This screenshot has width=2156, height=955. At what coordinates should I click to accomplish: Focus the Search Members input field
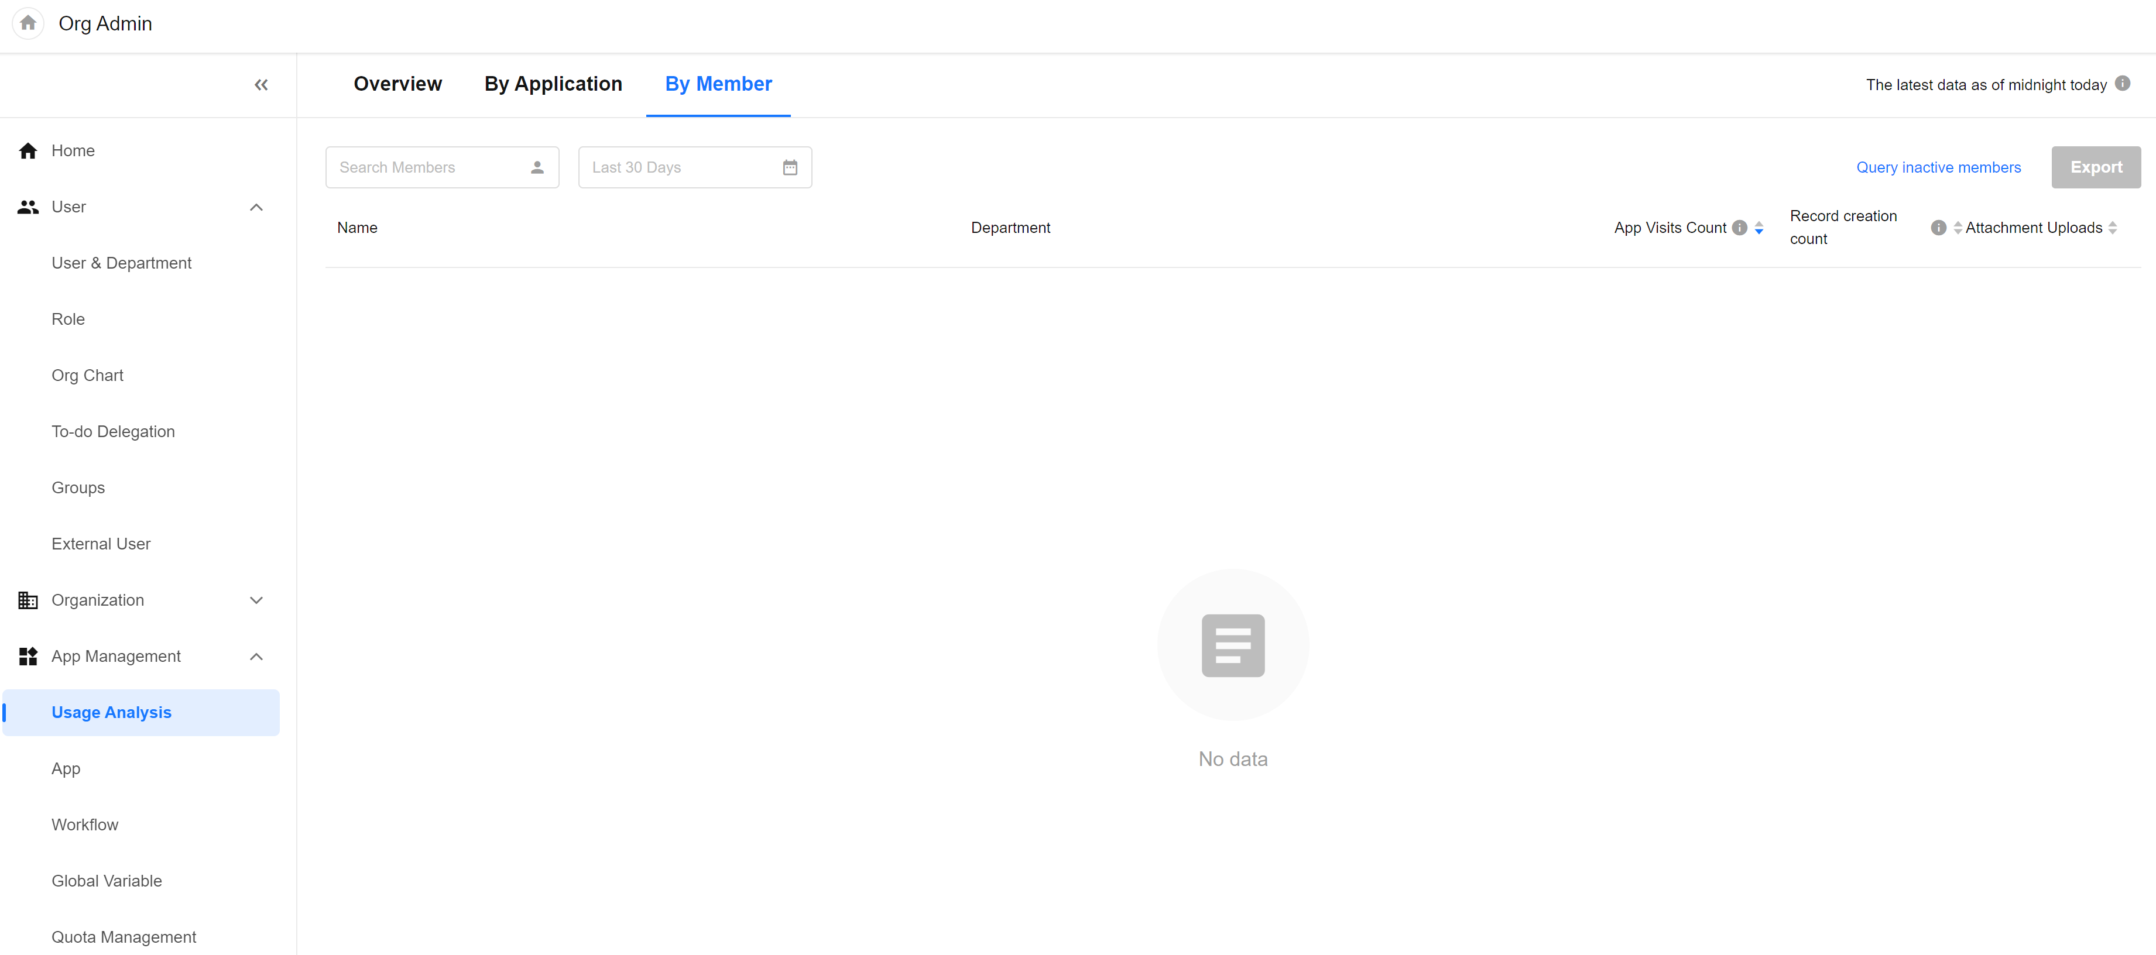pyautogui.click(x=442, y=167)
